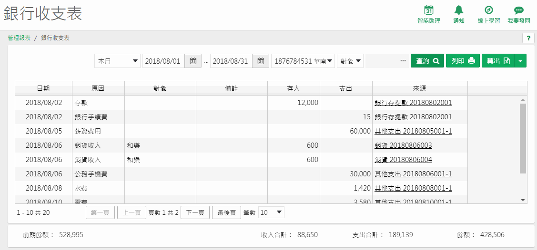Click the 上一頁 previous page button
This screenshot has height=250, width=537.
point(132,212)
